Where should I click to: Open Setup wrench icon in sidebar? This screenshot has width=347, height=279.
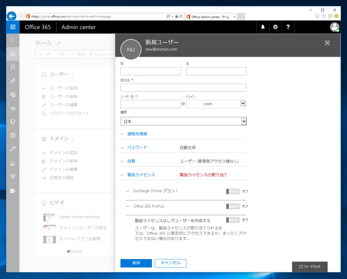[x=13, y=149]
